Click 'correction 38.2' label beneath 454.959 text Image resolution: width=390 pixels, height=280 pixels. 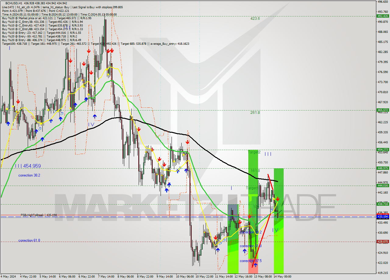[x=29, y=175]
